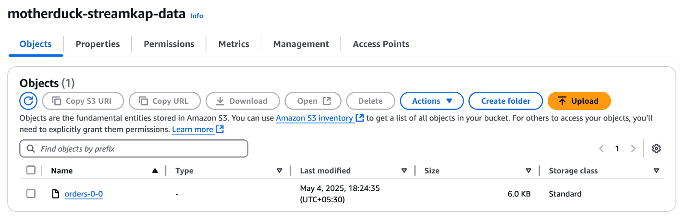Click the 6.0 KB size value
Viewport: 687px width, 221px height.
click(x=519, y=194)
